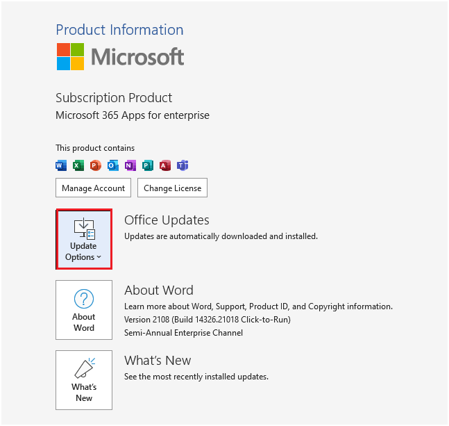Screen dimensions: 449x426
Task: Click the green Excel icon
Action: point(78,165)
